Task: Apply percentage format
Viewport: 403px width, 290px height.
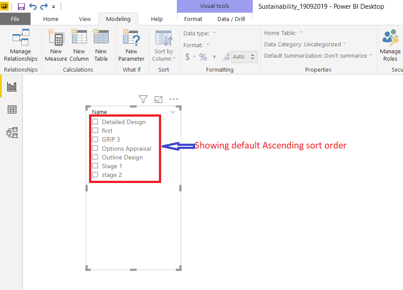Action: tap(203, 57)
